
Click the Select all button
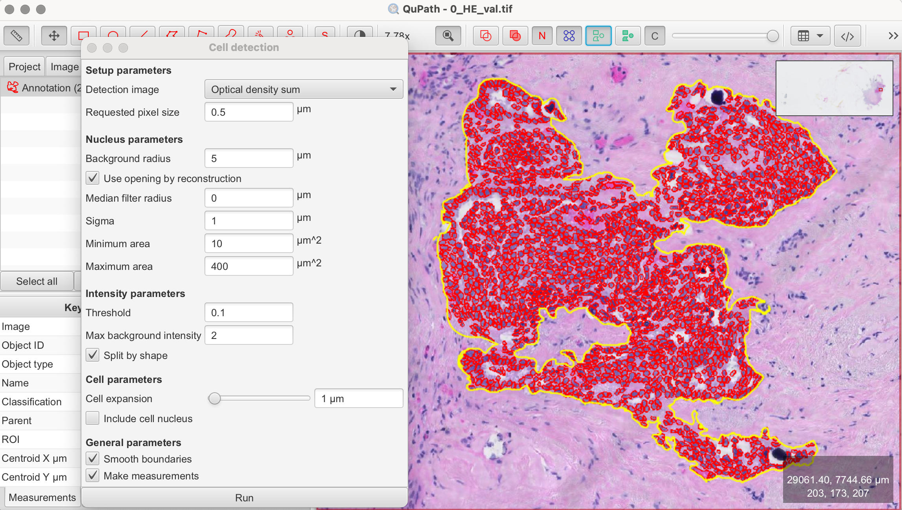37,281
